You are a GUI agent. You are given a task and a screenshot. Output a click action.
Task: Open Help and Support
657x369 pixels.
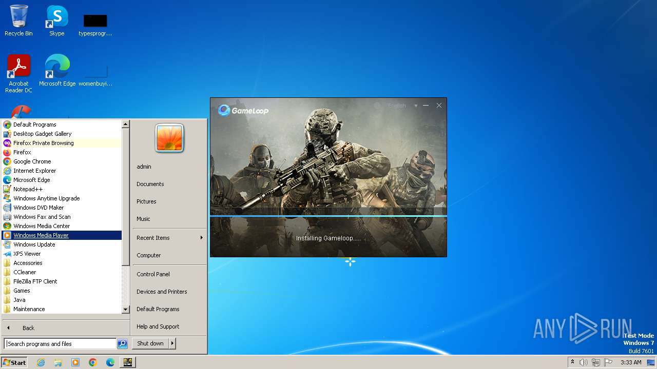coord(169,326)
